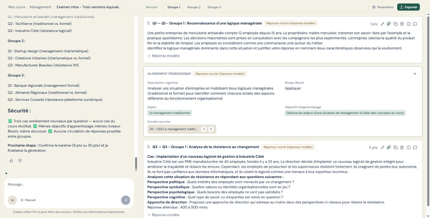Click the Exporter button
This screenshot has width=430, height=218.
(x=408, y=7)
